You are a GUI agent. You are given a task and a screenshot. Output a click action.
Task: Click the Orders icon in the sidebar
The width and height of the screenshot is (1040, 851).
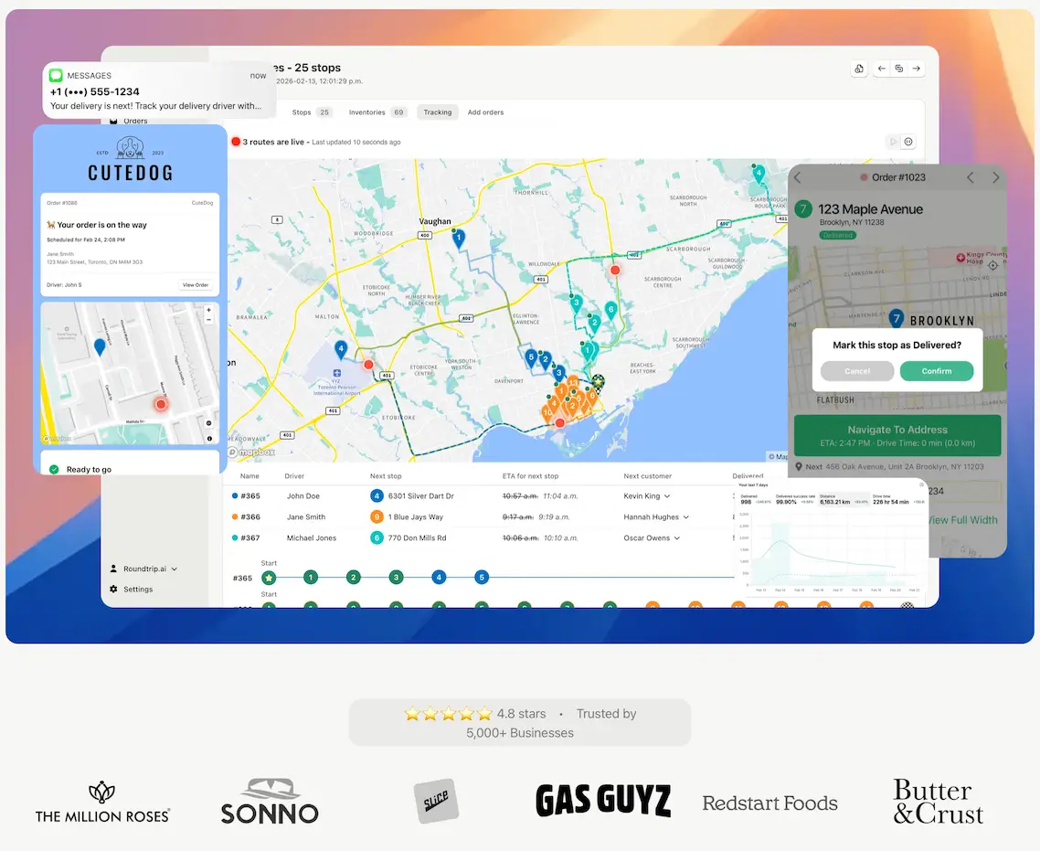tap(113, 121)
